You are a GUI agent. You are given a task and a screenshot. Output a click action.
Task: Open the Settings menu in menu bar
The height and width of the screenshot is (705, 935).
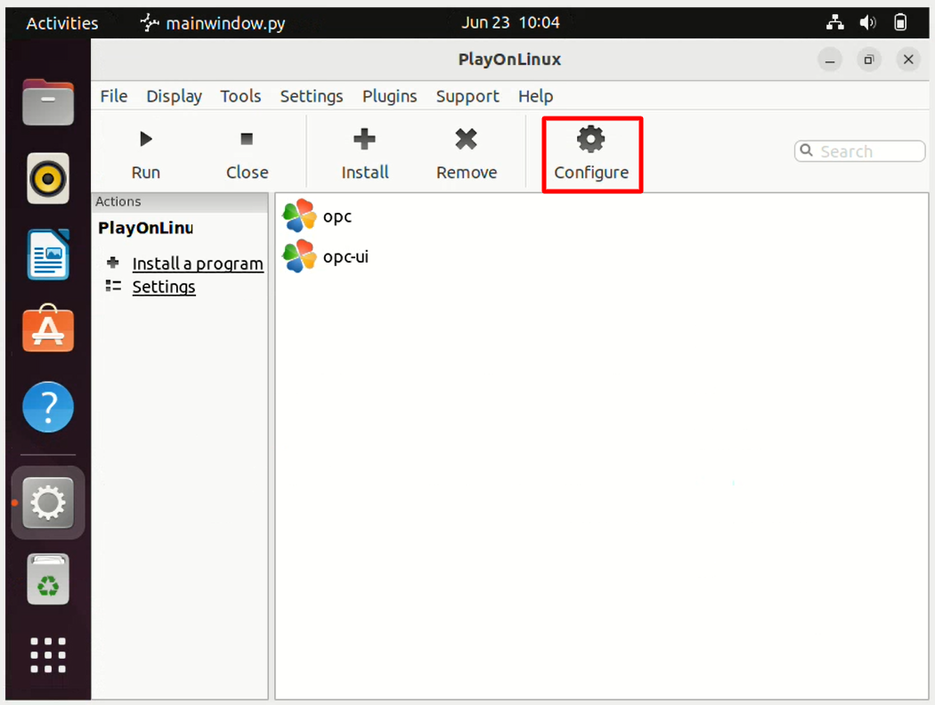point(312,96)
